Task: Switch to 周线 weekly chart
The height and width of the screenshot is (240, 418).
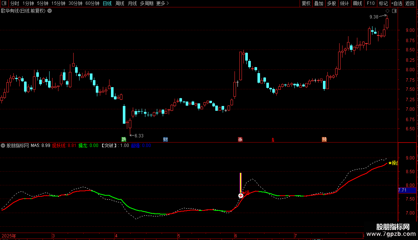Action: point(120,3)
